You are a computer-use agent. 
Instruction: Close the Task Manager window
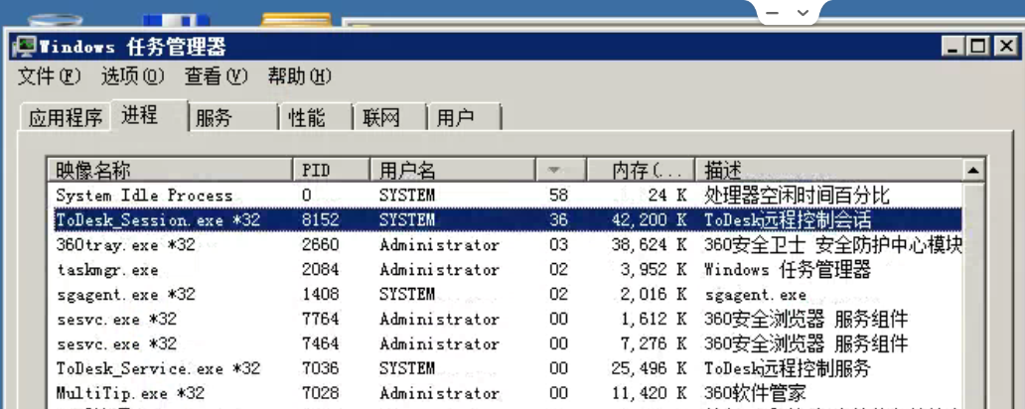pos(1005,47)
